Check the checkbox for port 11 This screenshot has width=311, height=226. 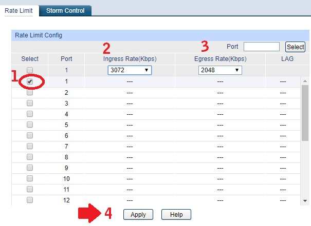[30, 189]
